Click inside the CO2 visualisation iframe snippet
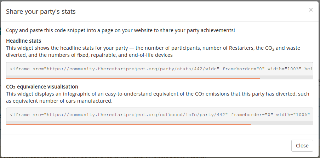Viewport: 320px width, 158px height. [x=159, y=115]
